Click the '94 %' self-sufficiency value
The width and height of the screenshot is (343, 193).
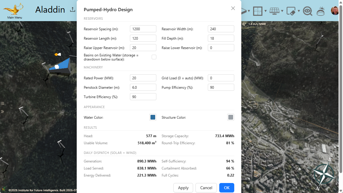(230, 161)
